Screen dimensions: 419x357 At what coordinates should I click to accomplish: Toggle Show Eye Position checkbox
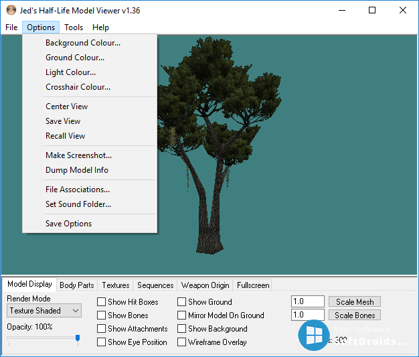[x=101, y=342]
